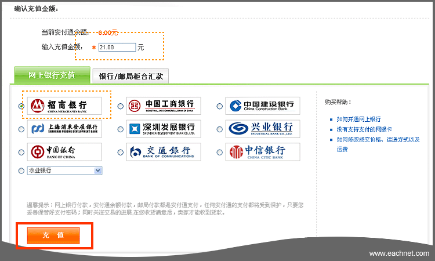Switch to the 网上银行充值 tab
435x261 pixels.
click(x=52, y=75)
